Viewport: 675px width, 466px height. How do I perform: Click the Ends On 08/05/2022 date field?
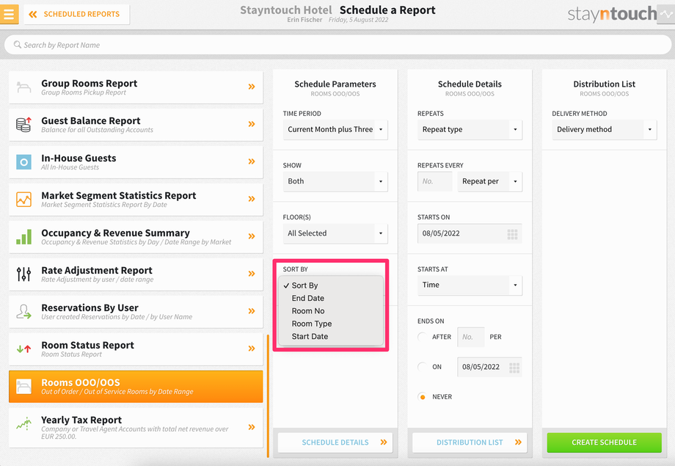click(489, 367)
